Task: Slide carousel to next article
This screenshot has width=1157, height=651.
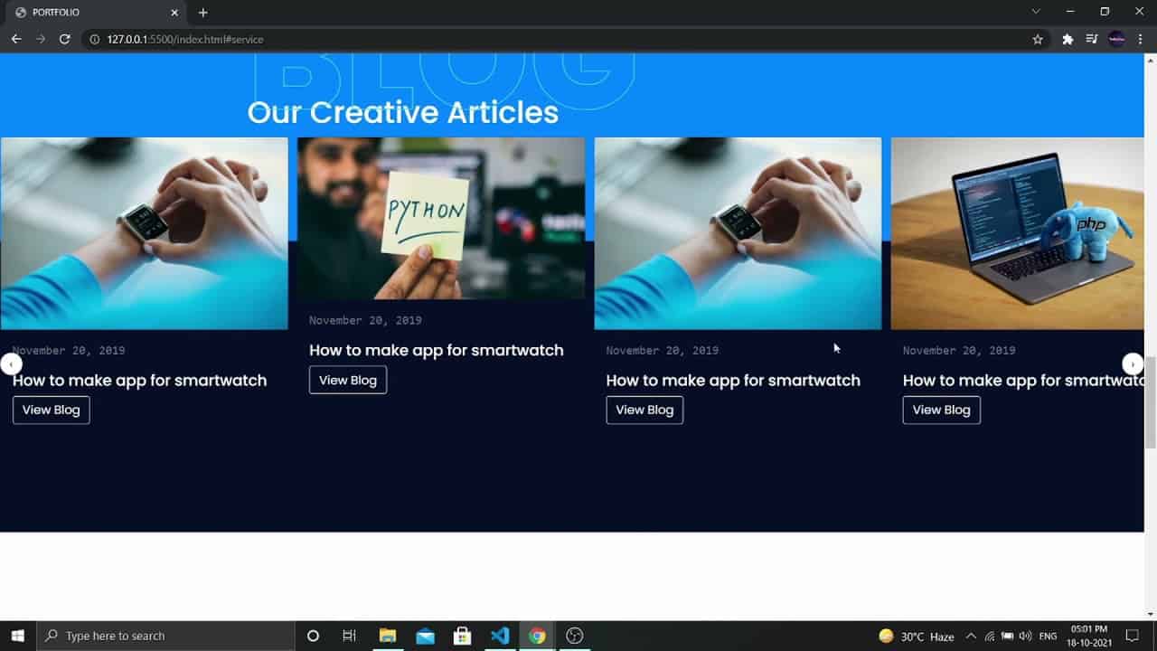Action: [1133, 363]
